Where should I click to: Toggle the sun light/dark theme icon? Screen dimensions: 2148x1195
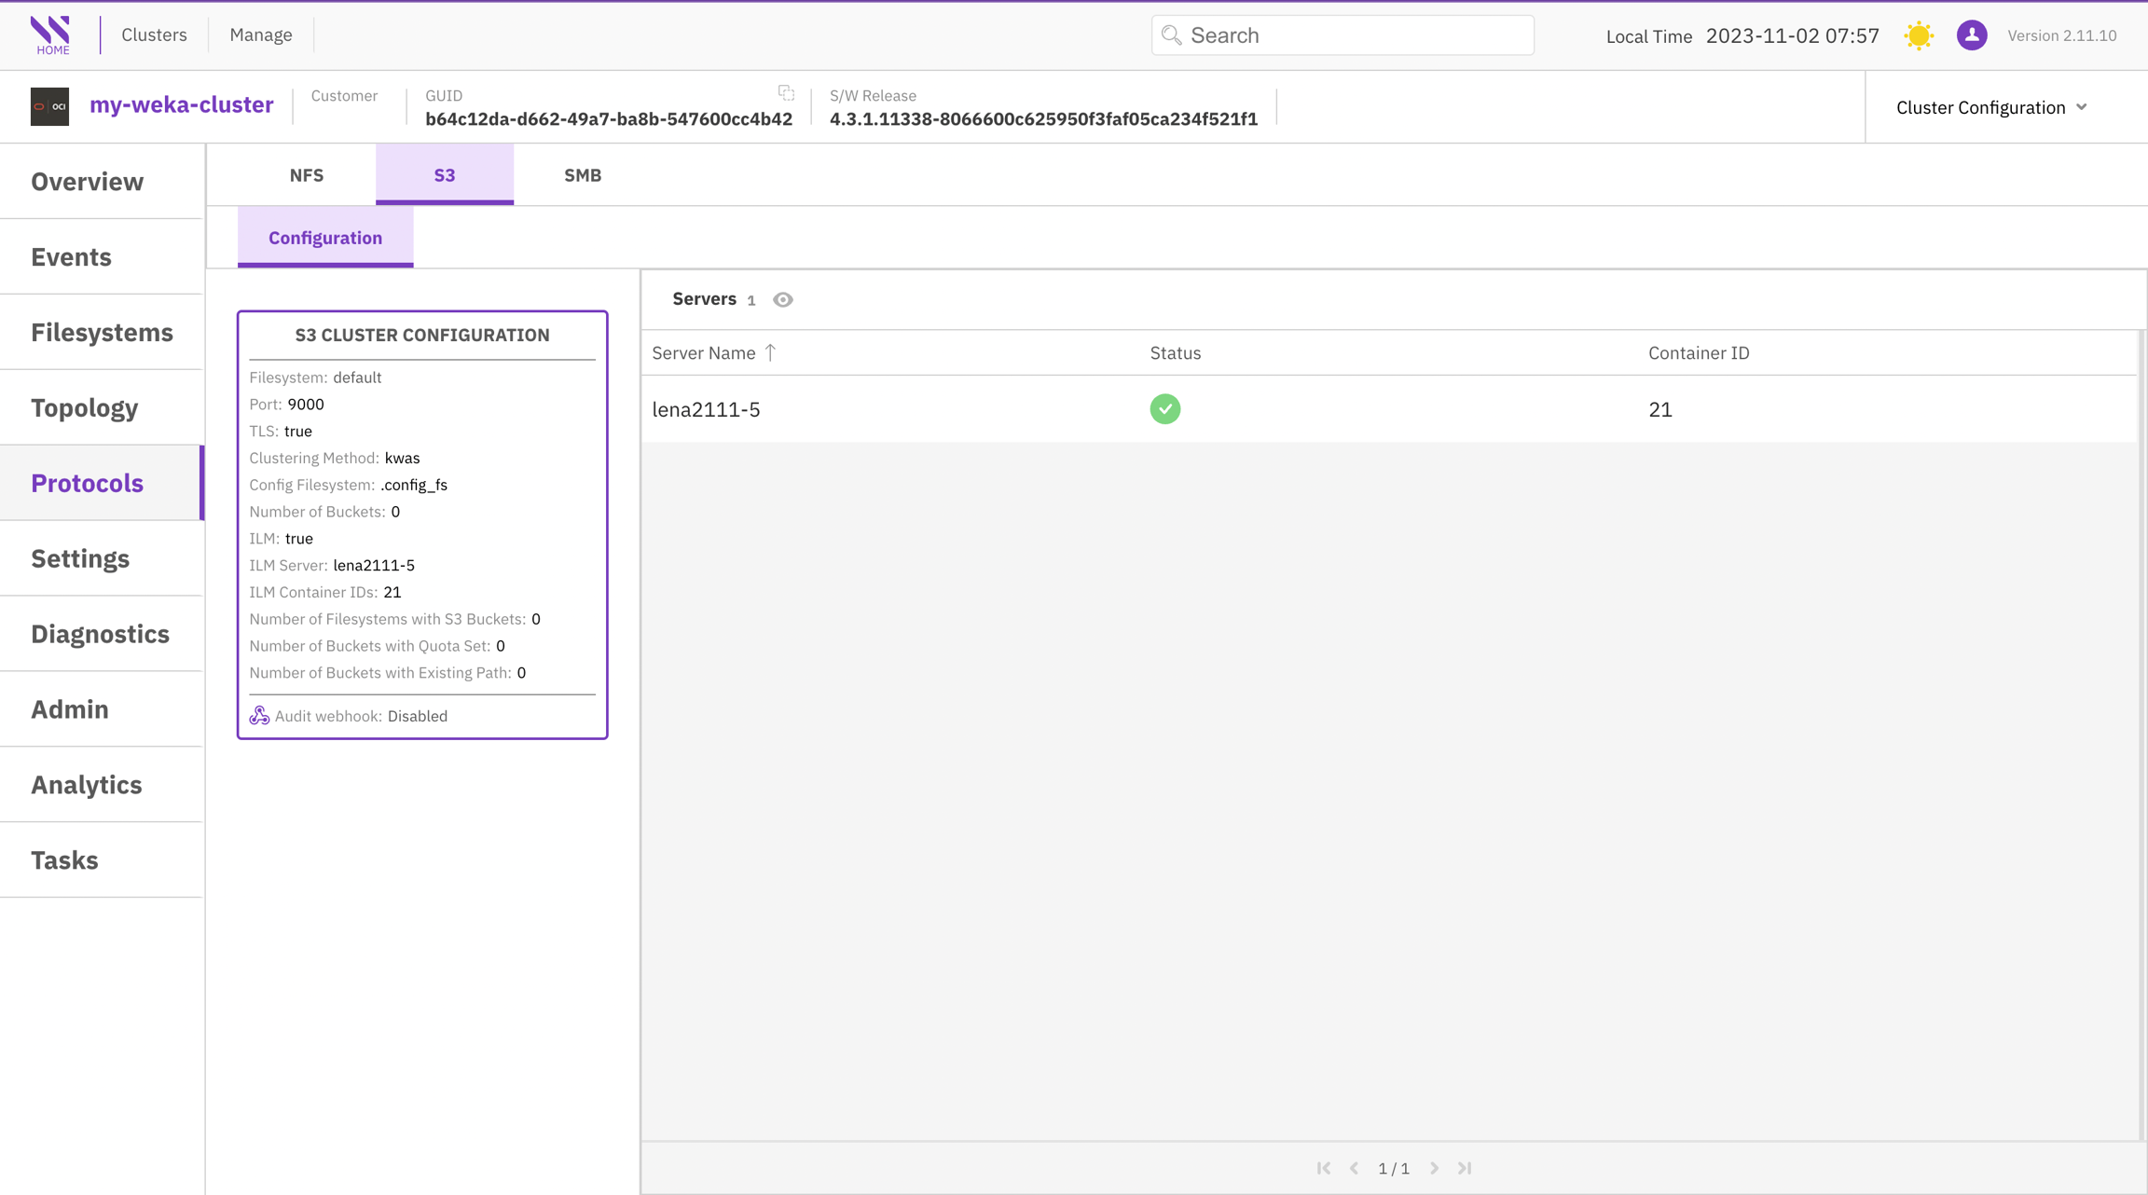(x=1919, y=35)
